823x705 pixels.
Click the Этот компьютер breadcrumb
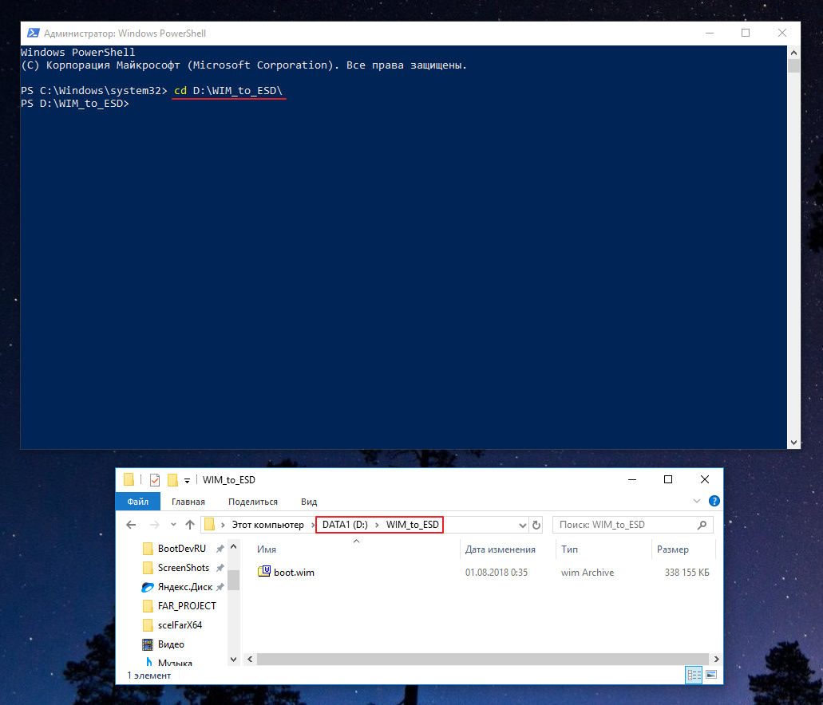coord(267,525)
